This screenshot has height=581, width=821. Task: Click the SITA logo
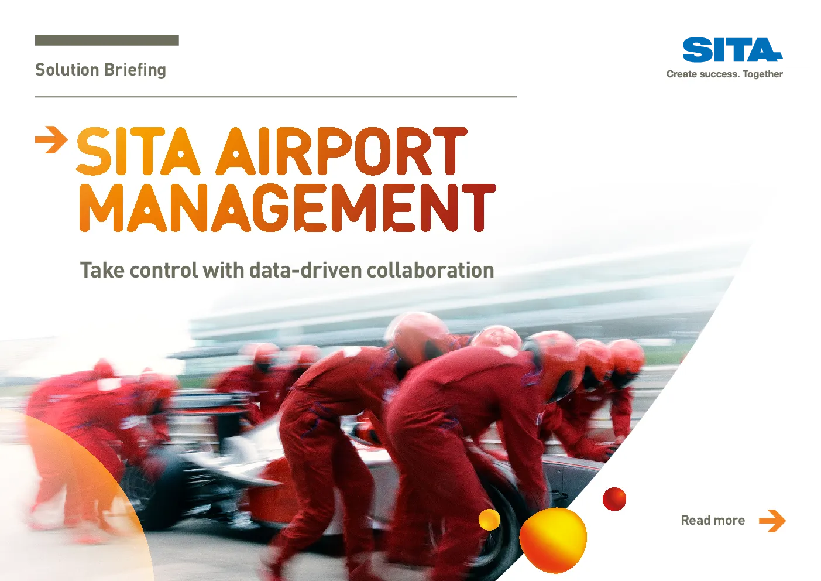click(732, 50)
